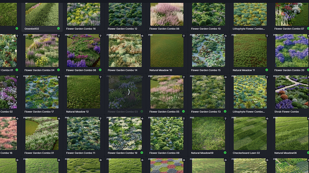Viewport: 309px width, 173px height.
Task: Click the green checkmark beside Flower Garden Combo 05
Action: coord(184,111)
